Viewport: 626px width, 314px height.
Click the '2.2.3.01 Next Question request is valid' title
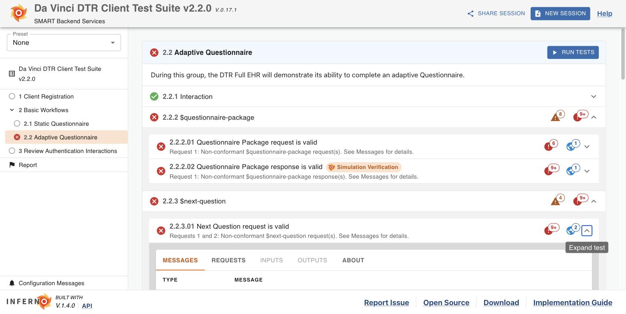pos(229,226)
